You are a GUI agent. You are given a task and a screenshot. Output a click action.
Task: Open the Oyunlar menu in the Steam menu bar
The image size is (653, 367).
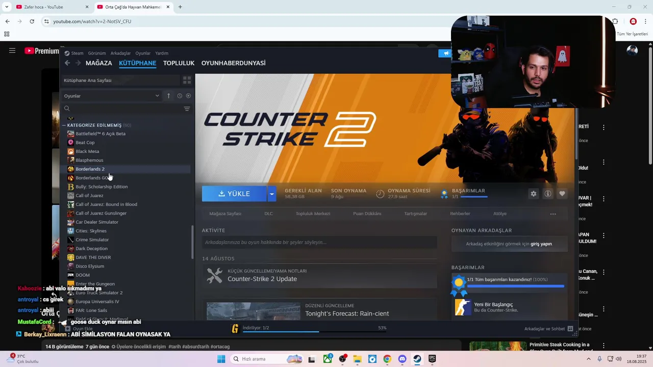point(143,53)
